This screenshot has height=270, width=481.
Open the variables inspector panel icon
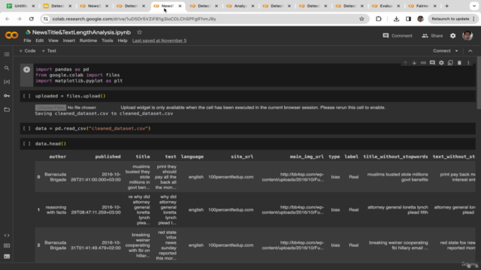(x=7, y=82)
